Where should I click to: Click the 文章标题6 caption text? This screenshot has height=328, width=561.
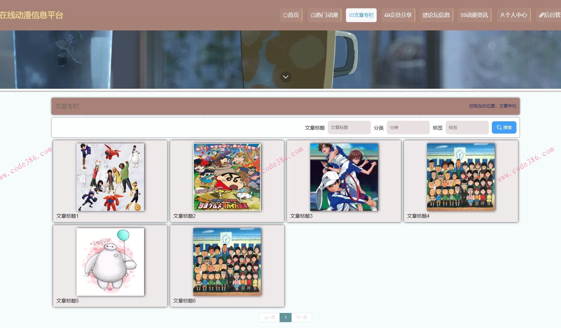(184, 301)
